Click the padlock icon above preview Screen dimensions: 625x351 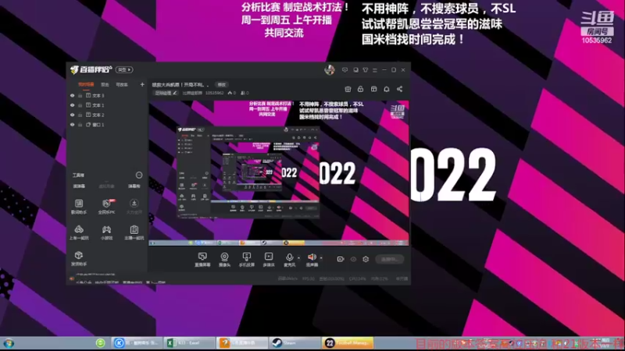(x=360, y=89)
